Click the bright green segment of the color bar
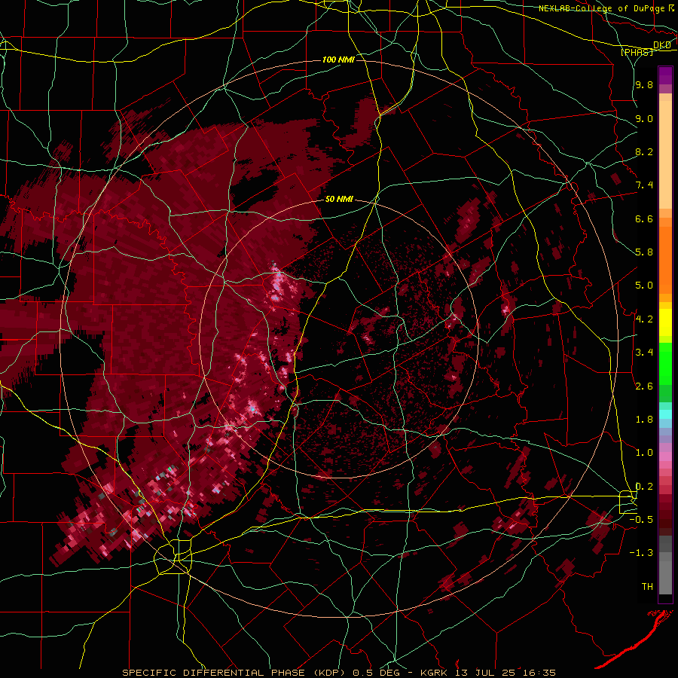 [x=665, y=363]
